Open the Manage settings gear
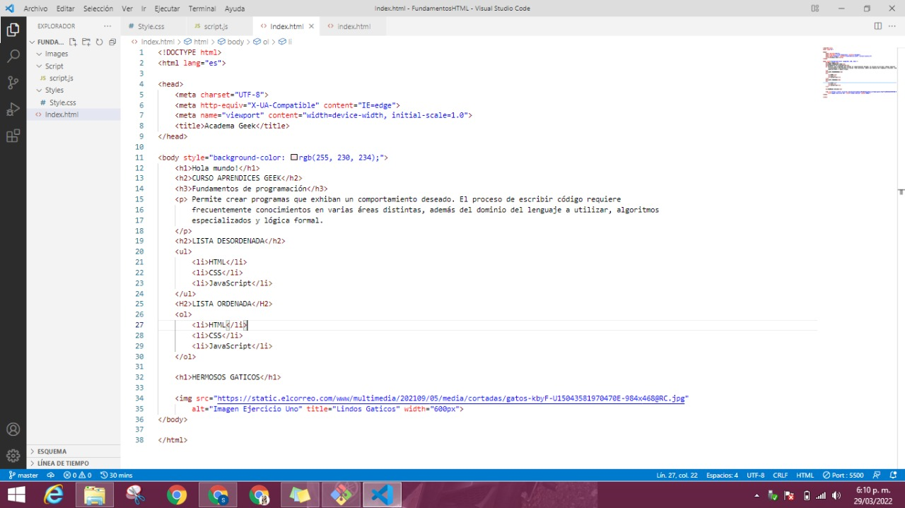This screenshot has height=508, width=905. tap(13, 455)
